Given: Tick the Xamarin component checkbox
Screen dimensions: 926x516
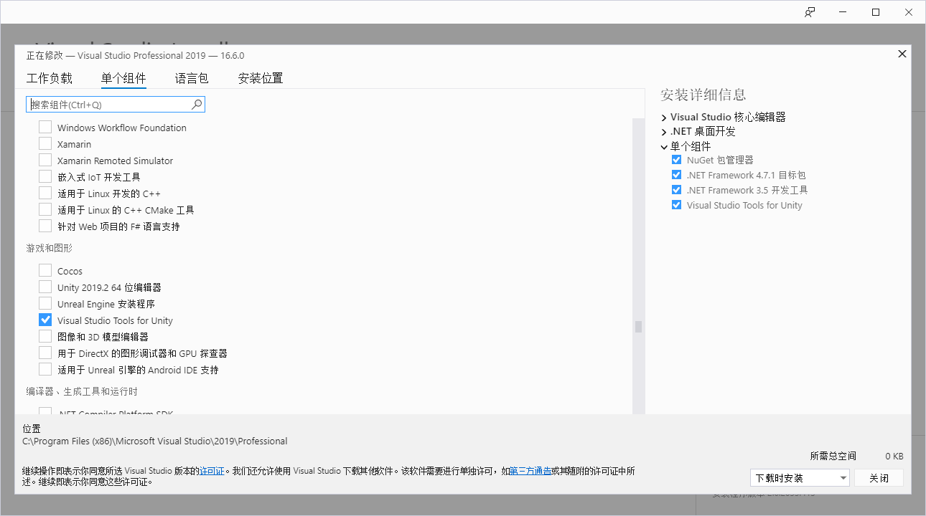Looking at the screenshot, I should [45, 144].
